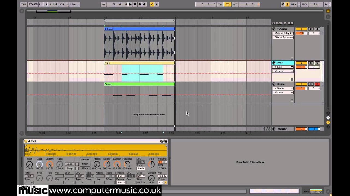The width and height of the screenshot is (350, 196).
Task: Open 4 Snare device chooser
Action: click(x=283, y=88)
